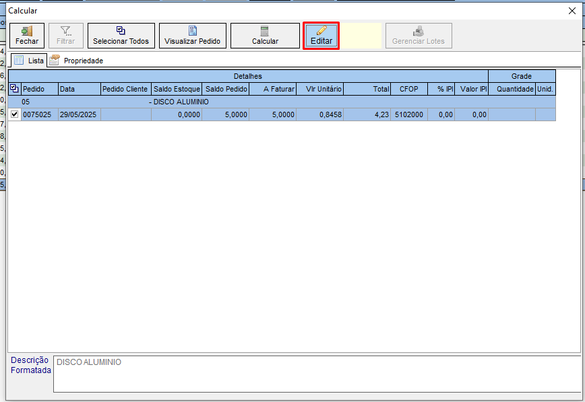This screenshot has height=402, width=585.
Task: Click the Data column header
Action: (79, 89)
